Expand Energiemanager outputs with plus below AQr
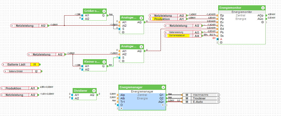Image resolution: width=281 pixels, height=116 pixels. click(163, 105)
